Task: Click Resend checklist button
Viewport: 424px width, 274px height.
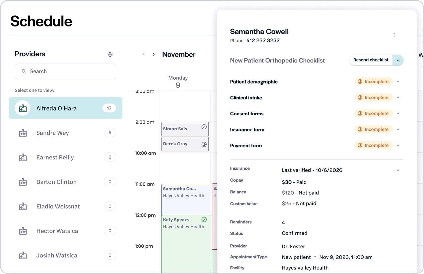Action: tap(371, 60)
